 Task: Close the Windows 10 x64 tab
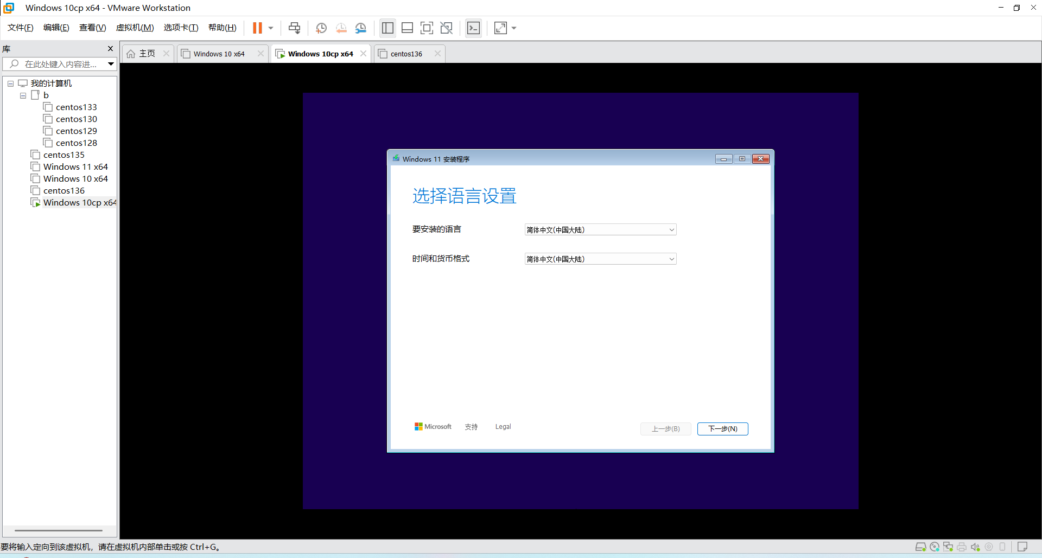click(x=260, y=54)
